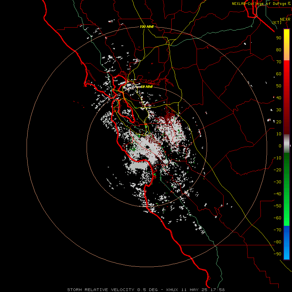Viewport: 292px width, 292px height.
Task: Click the -90 scale value
Action: tap(277, 254)
